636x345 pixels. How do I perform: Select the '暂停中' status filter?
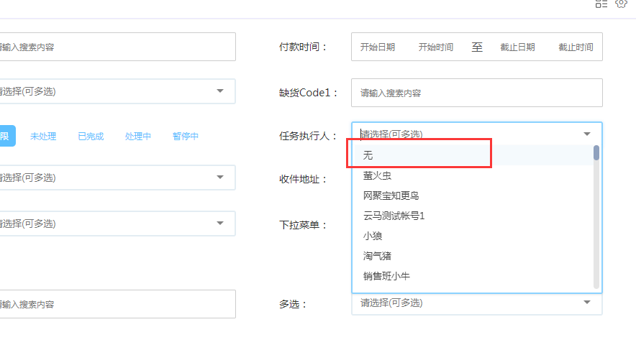tap(186, 136)
